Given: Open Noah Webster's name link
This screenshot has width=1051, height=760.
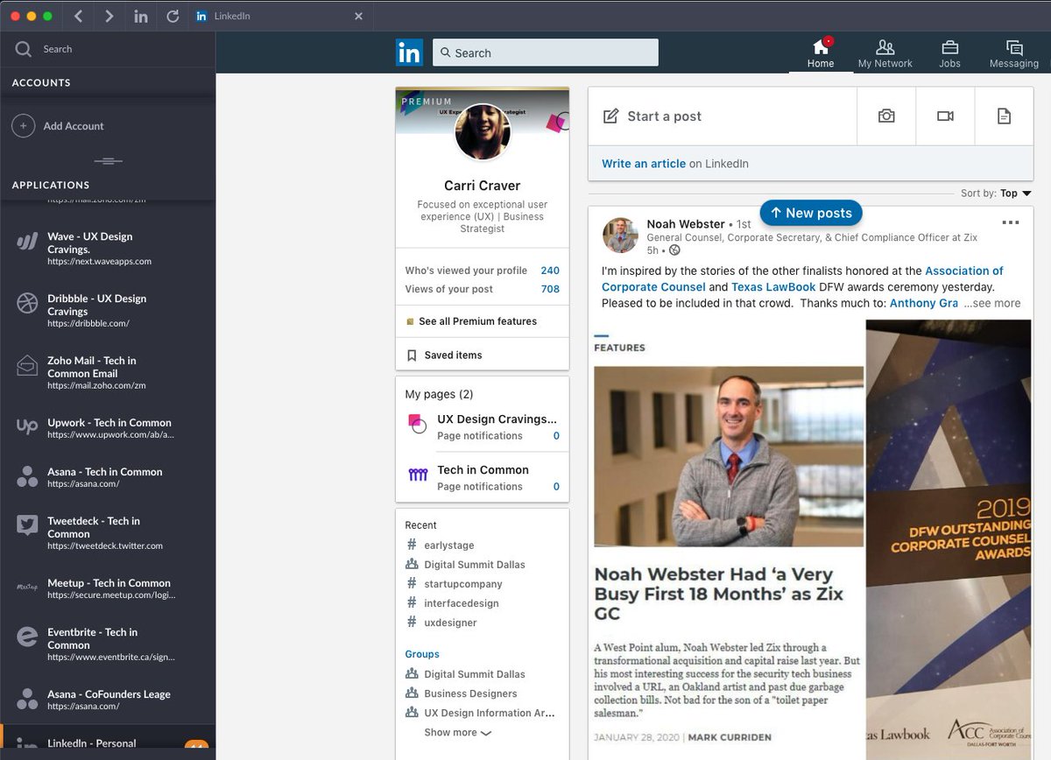Looking at the screenshot, I should tap(686, 224).
